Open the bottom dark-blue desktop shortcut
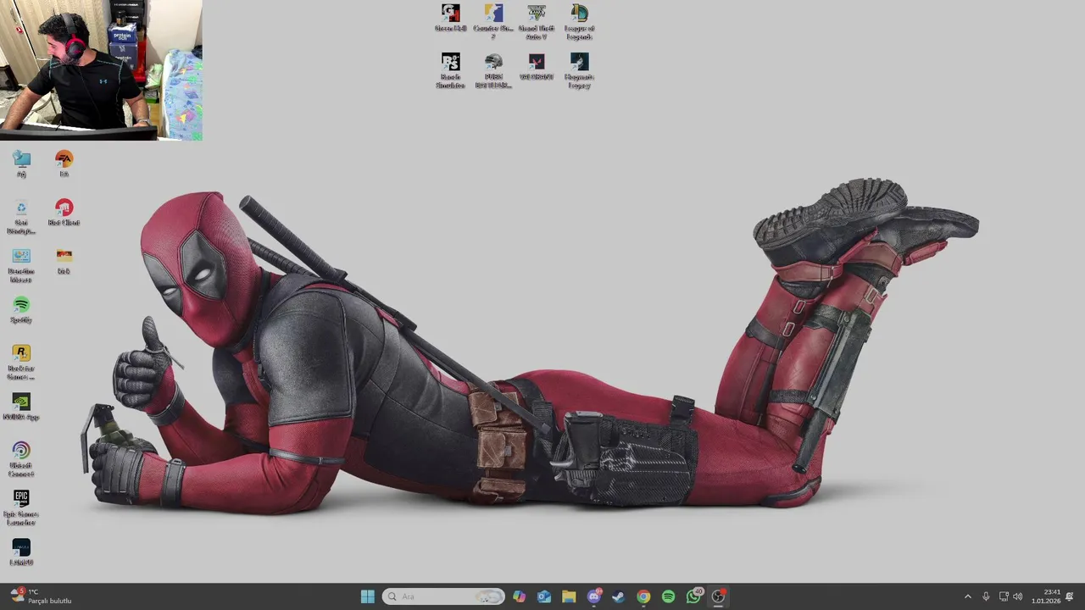The image size is (1085, 610). click(x=21, y=552)
